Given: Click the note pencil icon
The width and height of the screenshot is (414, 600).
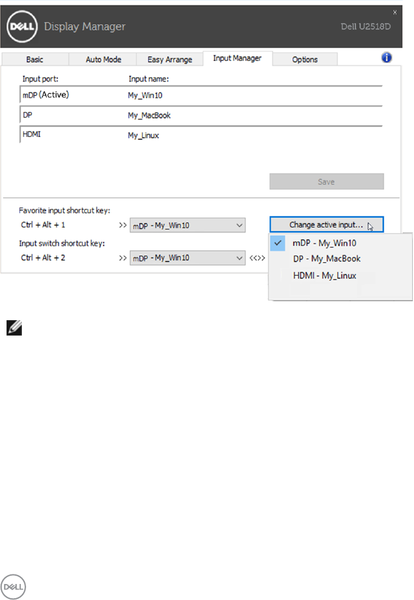Looking at the screenshot, I should coord(14,328).
